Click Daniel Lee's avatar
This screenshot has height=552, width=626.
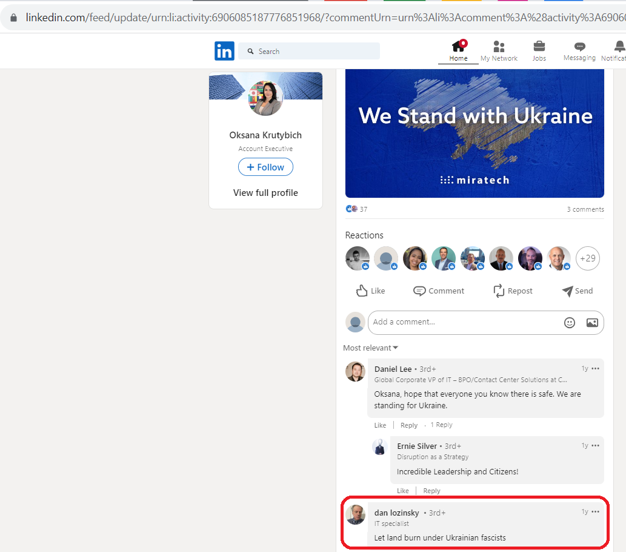click(x=355, y=371)
